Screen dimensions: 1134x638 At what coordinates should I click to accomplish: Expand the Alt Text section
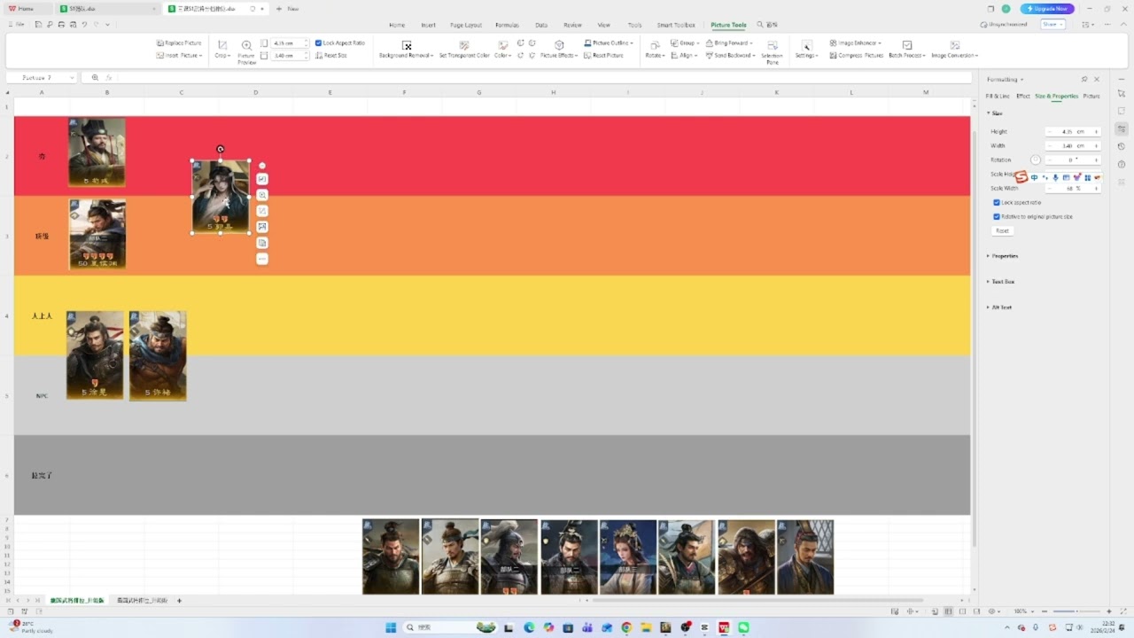click(x=999, y=307)
